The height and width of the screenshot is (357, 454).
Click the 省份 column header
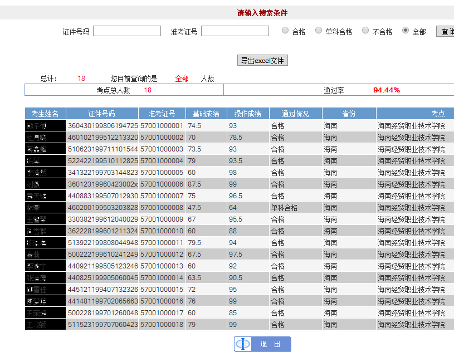[x=349, y=114]
